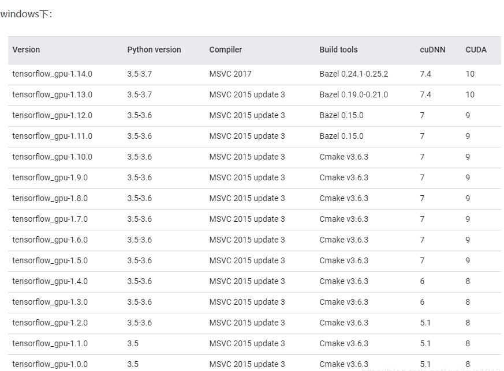Screen dimensions: 504x371
Task: Select the tensorflow_gpu-1.13.0 cell
Action: [52, 95]
